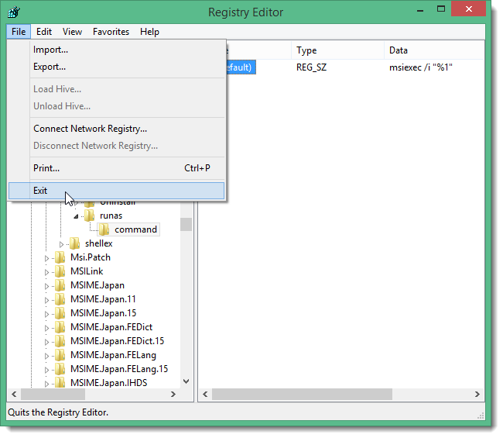Select the shellex key label

tap(99, 243)
